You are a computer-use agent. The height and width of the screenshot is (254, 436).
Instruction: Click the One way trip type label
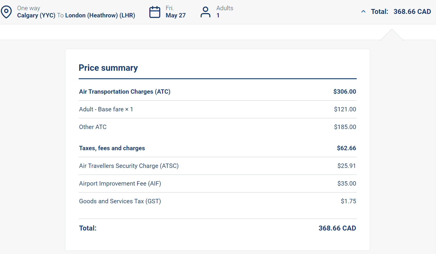28,8
